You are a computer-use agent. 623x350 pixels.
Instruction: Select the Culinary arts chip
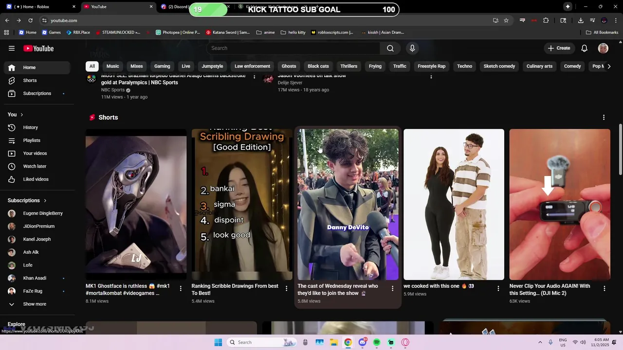coord(539,66)
